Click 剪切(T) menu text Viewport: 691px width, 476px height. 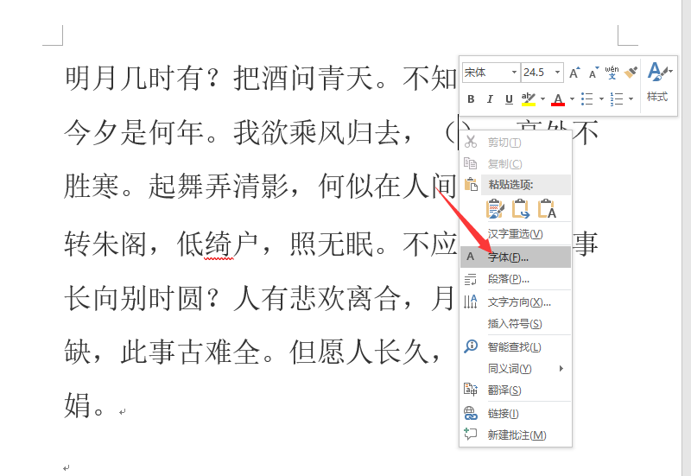(504, 143)
